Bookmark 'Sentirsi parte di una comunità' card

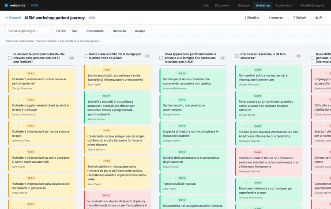pos(170,73)
